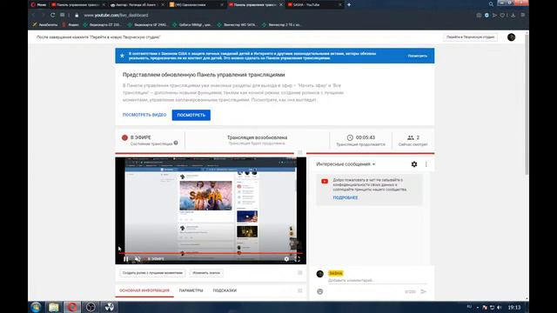Open the video player settings gear
Image resolution: width=557 pixels, height=313 pixels.
coord(286,259)
